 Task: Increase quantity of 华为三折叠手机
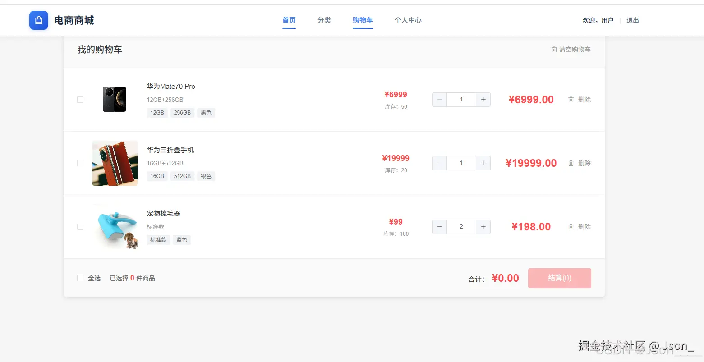[483, 163]
